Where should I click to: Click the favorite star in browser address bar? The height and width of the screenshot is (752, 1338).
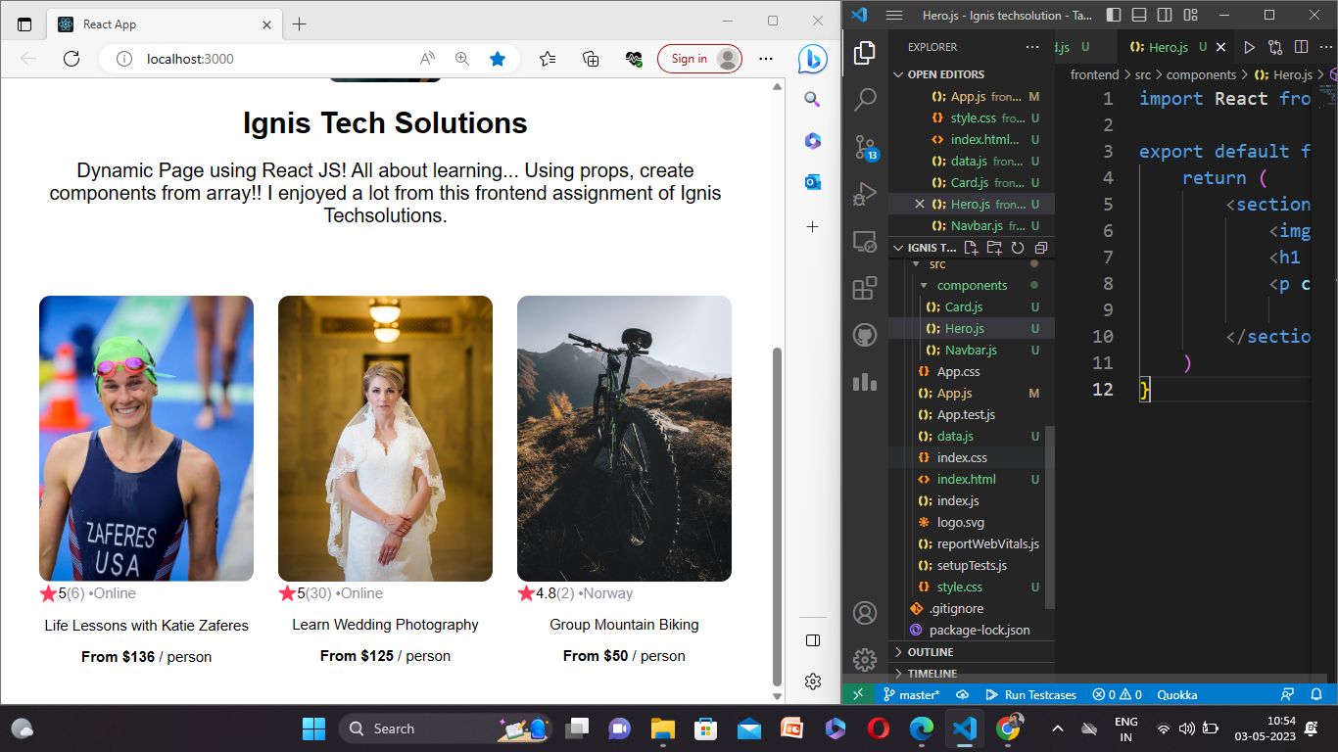(498, 59)
